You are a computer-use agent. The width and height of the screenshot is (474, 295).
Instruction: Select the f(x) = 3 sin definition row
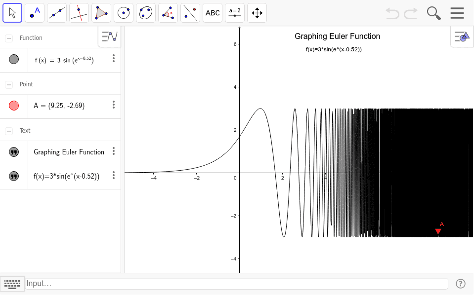pos(74,60)
